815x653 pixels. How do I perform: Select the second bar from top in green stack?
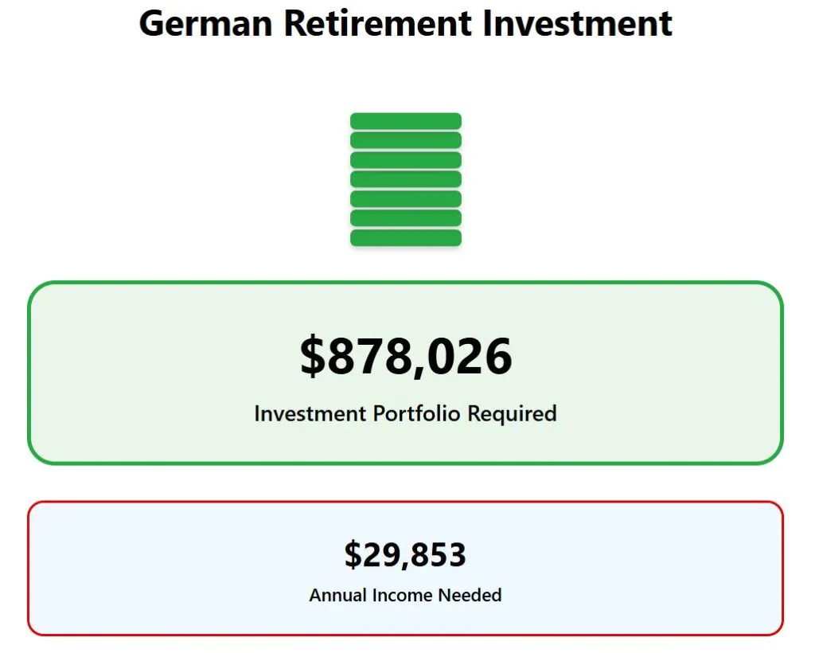pyautogui.click(x=406, y=140)
